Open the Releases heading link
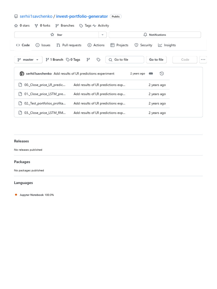This screenshot has height=289, width=217. click(x=21, y=141)
